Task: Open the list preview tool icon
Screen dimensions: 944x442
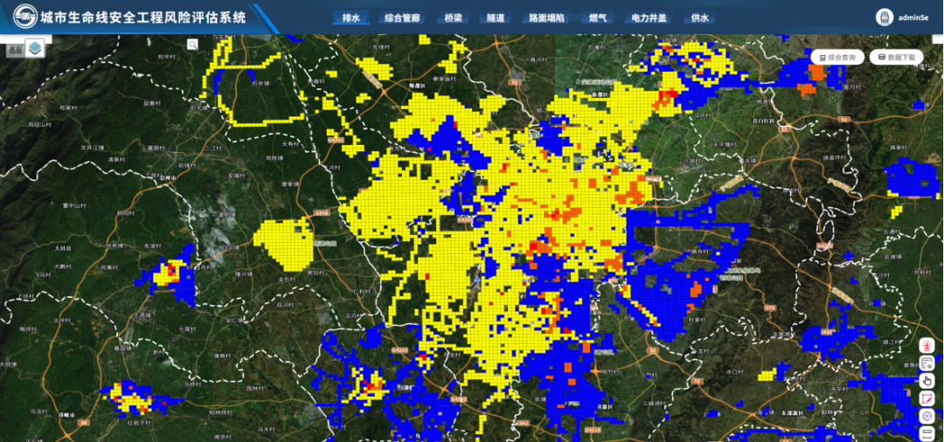Action: coord(927,363)
